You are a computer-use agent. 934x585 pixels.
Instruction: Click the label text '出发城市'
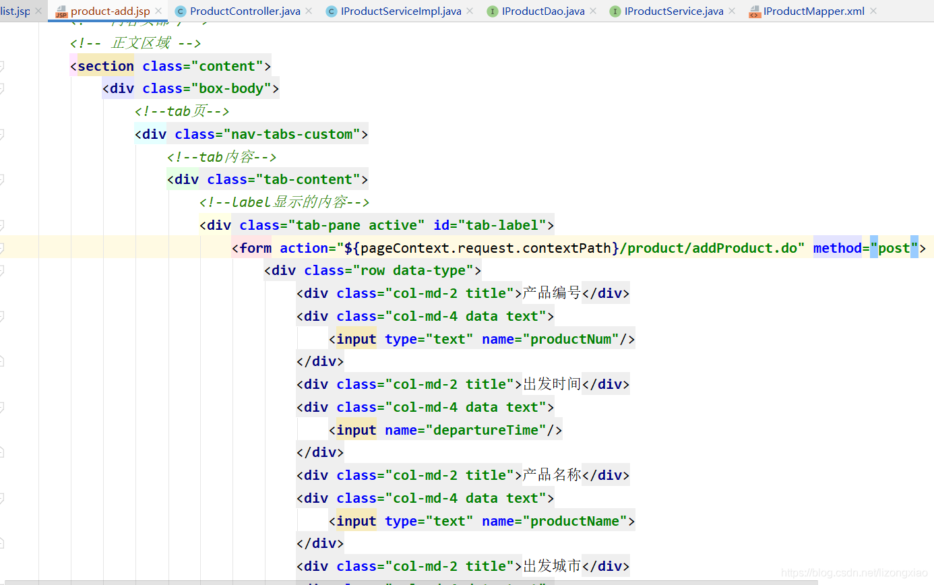point(552,566)
